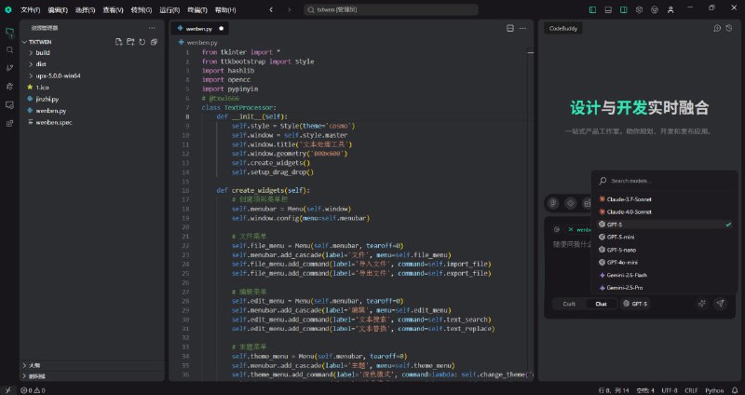Viewport: 745px width, 395px height.
Task: Open the 终端(T) menu
Action: coord(197,9)
